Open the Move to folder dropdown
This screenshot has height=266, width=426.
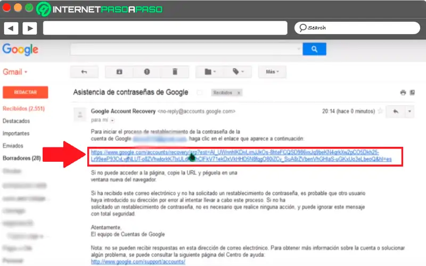pos(210,72)
